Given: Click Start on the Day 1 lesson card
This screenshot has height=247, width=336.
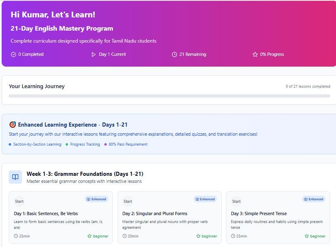Looking at the screenshot, I should tap(19, 201).
